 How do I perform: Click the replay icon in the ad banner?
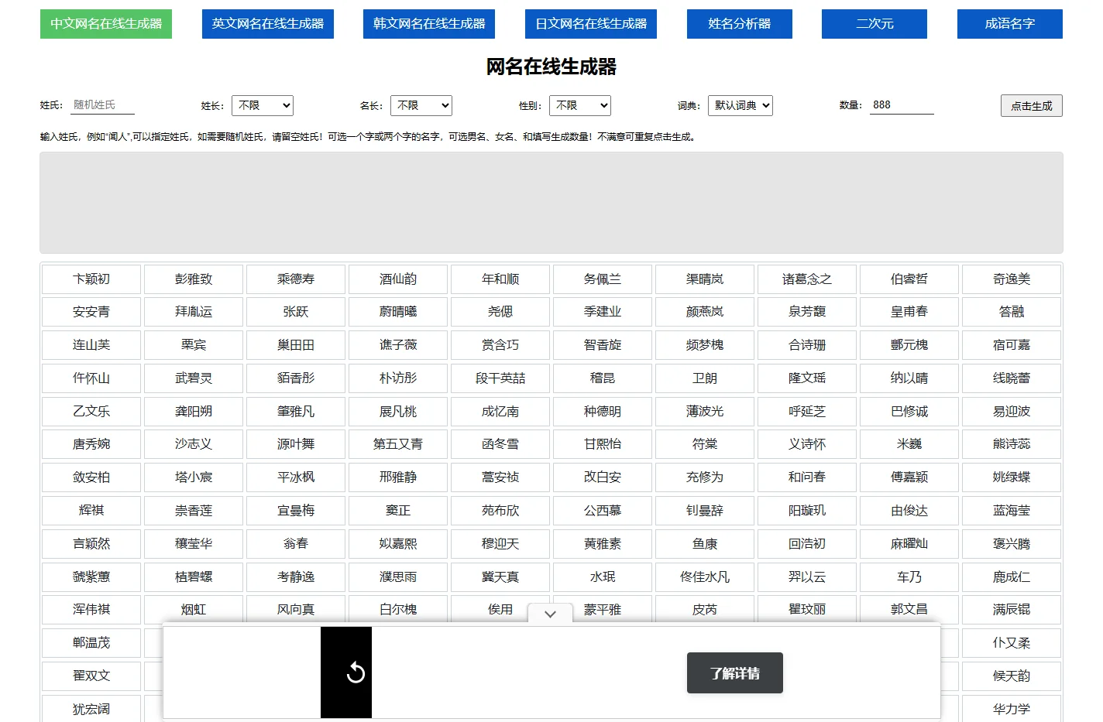pos(356,672)
